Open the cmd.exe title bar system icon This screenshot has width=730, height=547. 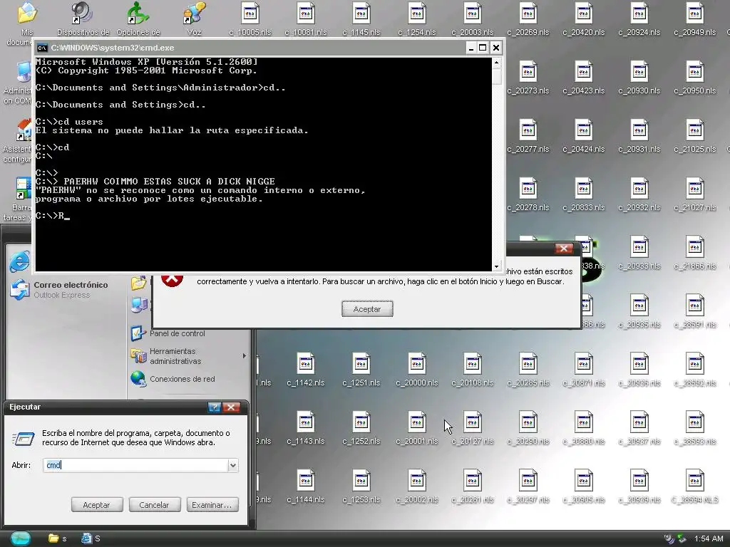tap(42, 48)
